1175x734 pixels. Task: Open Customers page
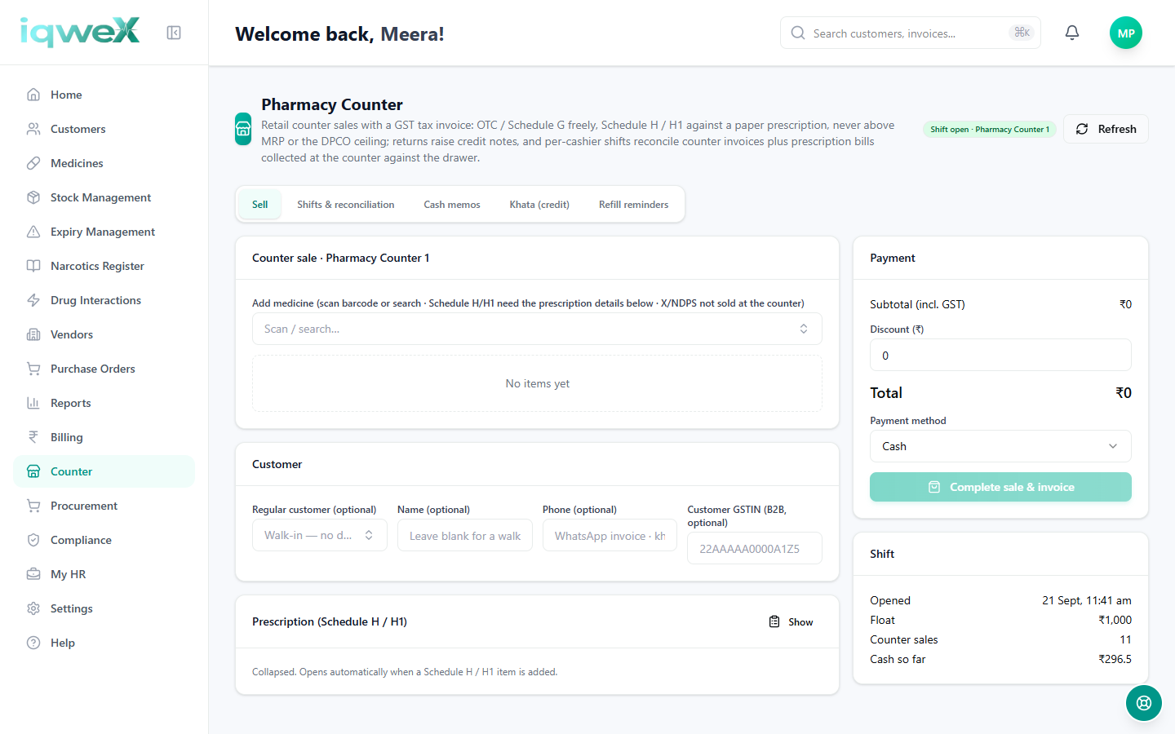[x=104, y=129]
